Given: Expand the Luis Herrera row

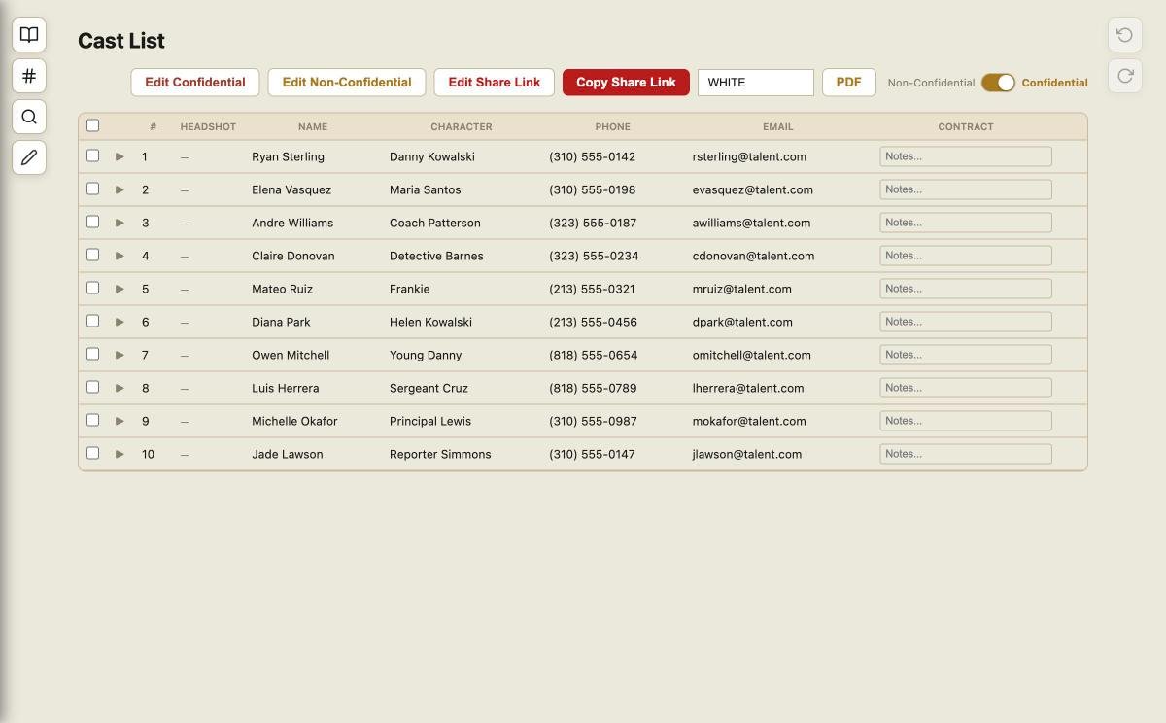Looking at the screenshot, I should [120, 388].
